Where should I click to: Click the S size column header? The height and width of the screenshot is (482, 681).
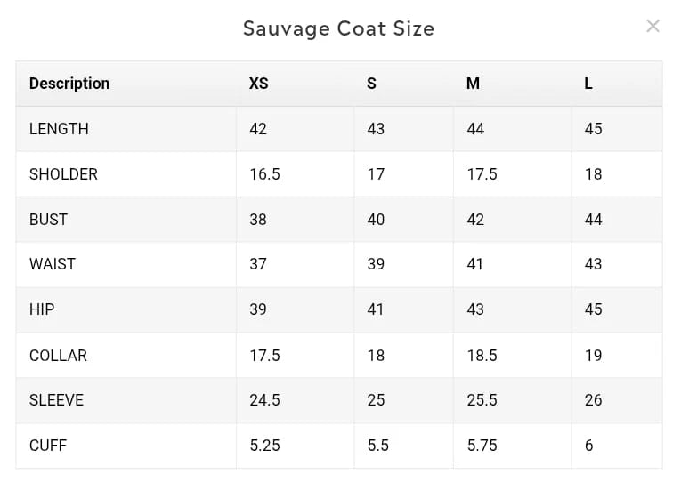[x=372, y=84]
